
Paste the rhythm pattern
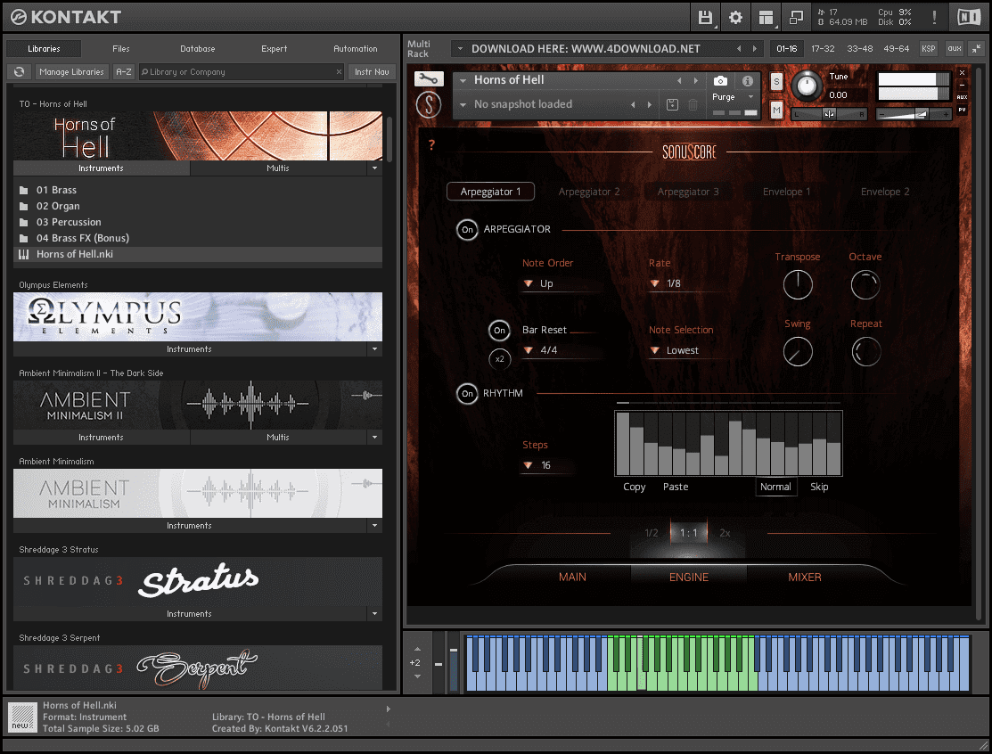pyautogui.click(x=675, y=487)
